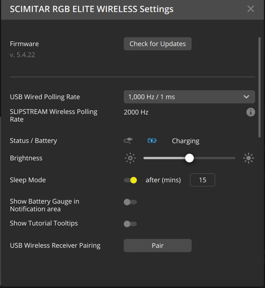The width and height of the screenshot is (265, 288).
Task: Click the right end of brightness track
Action: pos(233,158)
